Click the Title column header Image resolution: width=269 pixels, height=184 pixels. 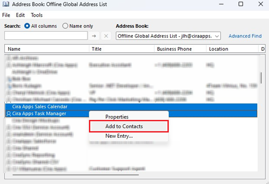pos(122,49)
